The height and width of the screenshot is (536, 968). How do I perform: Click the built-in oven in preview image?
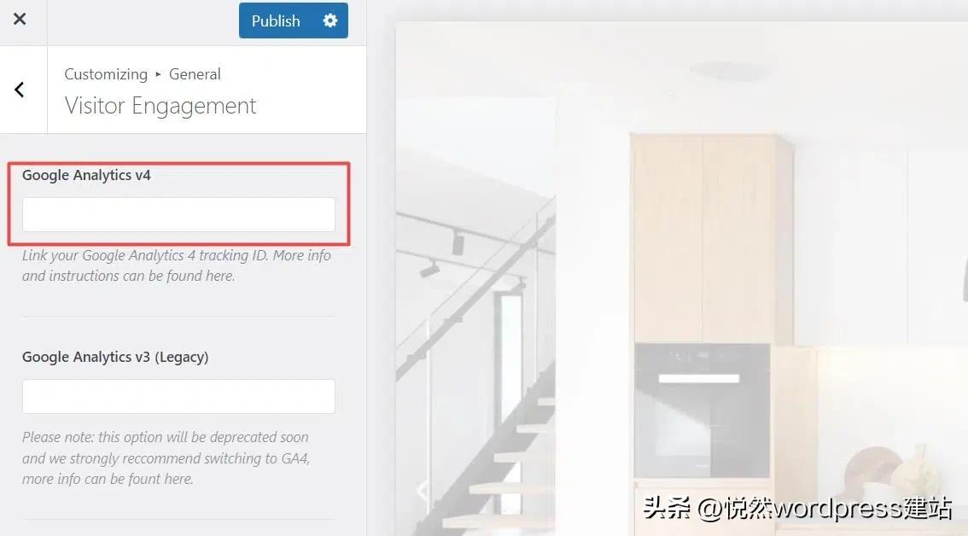(702, 411)
